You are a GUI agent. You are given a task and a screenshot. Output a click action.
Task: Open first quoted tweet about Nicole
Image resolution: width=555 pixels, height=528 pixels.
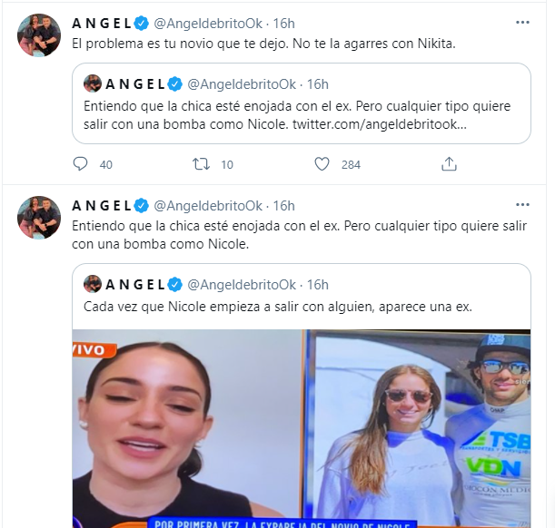pos(302,103)
